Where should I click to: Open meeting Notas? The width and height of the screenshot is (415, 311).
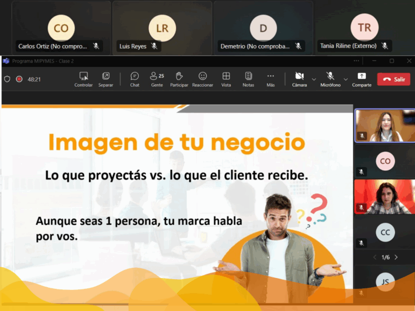click(248, 79)
